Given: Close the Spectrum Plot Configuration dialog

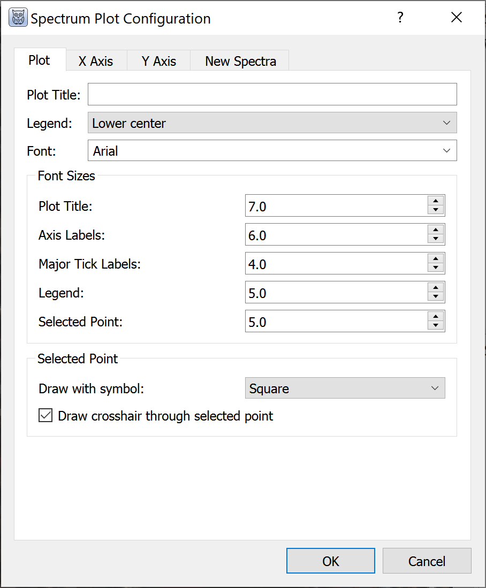Looking at the screenshot, I should [456, 18].
